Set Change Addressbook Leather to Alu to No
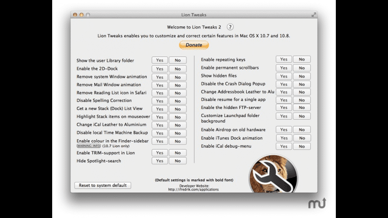388x218 pixels. 301,92
